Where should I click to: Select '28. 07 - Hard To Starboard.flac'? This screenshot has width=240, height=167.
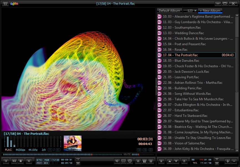pyautogui.click(x=196, y=115)
